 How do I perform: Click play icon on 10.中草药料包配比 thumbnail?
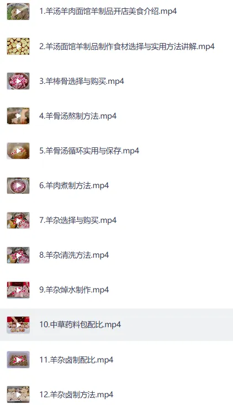click(x=18, y=325)
